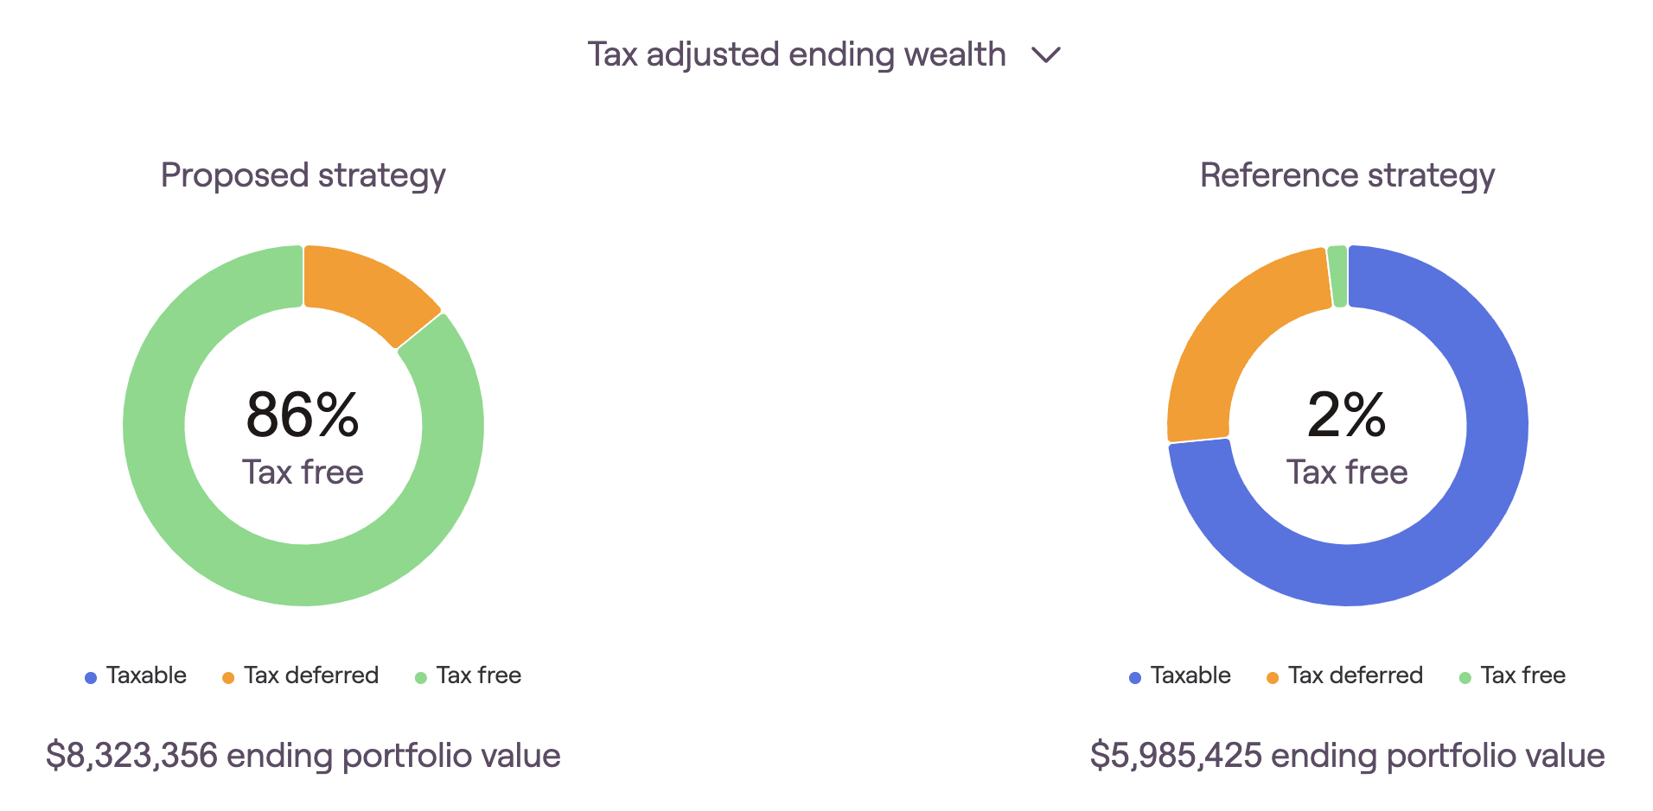
Task: Click the $8,323,356 ending portfolio value text
Action: click(303, 756)
